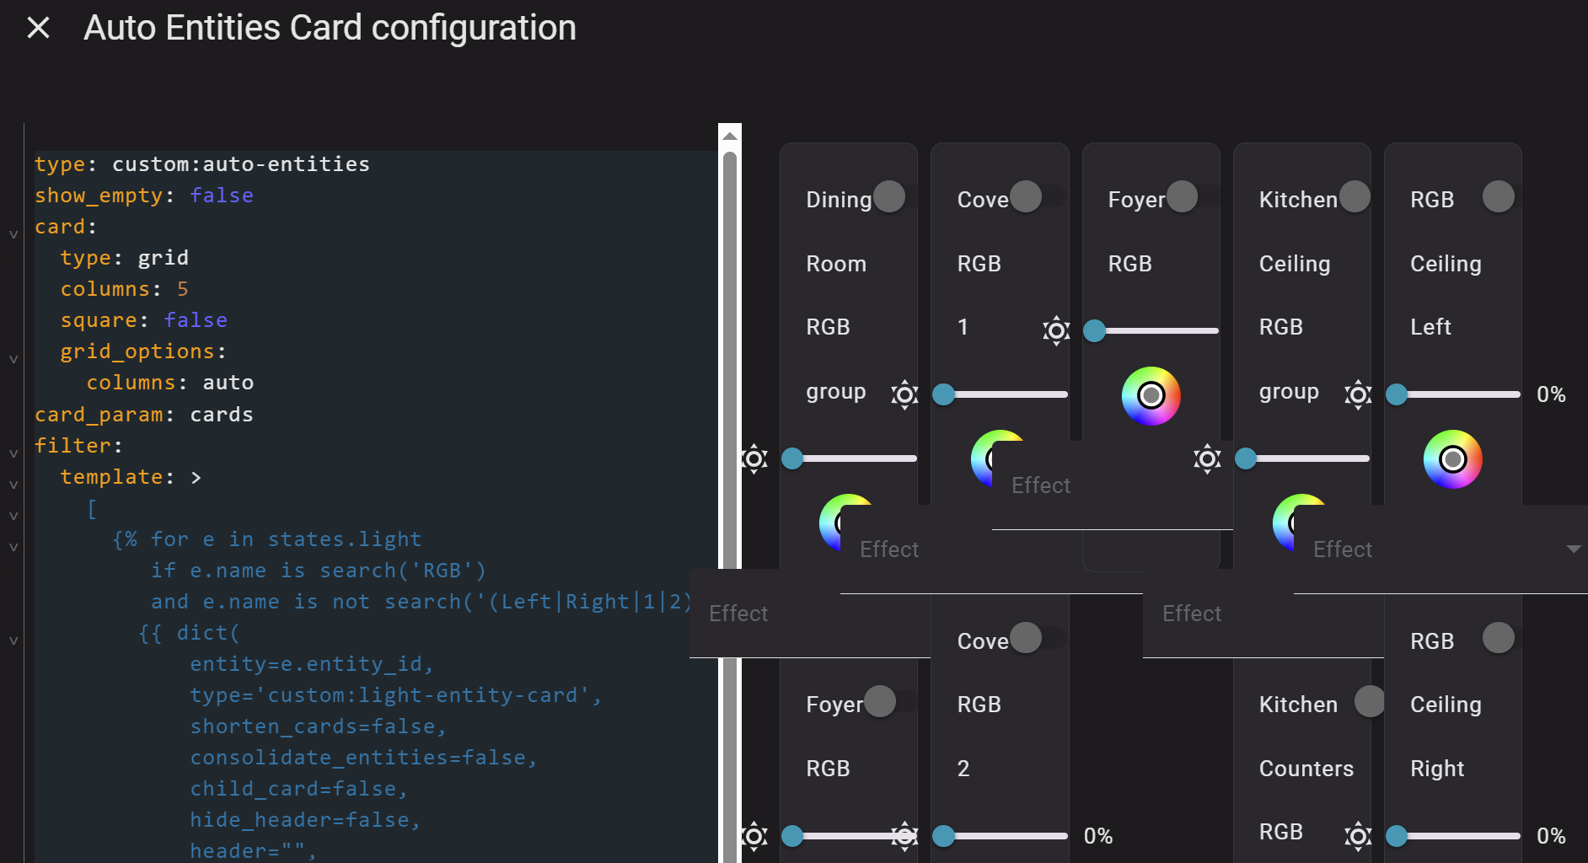The image size is (1588, 863).
Task: Open the Foyer RGB color wheel picker
Action: [1151, 395]
